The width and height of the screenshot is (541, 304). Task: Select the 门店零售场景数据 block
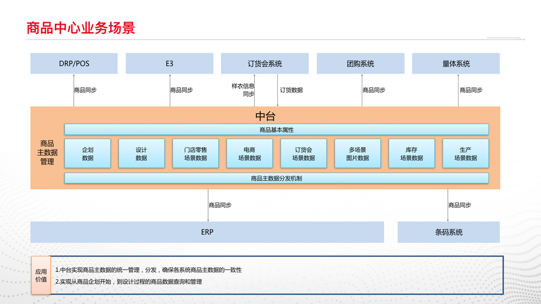pyautogui.click(x=195, y=153)
